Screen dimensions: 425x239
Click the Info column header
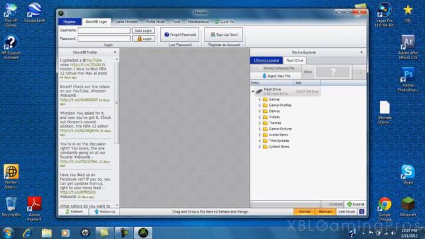click(x=307, y=82)
